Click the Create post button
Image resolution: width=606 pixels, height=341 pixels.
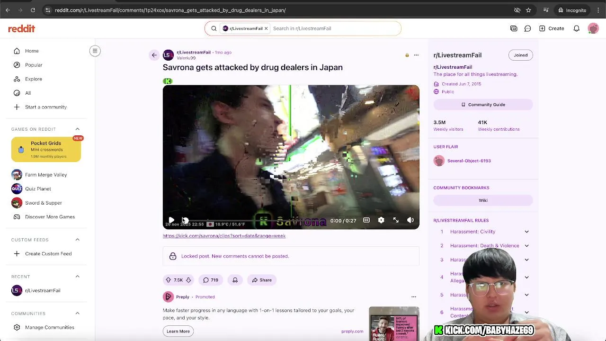point(552,28)
